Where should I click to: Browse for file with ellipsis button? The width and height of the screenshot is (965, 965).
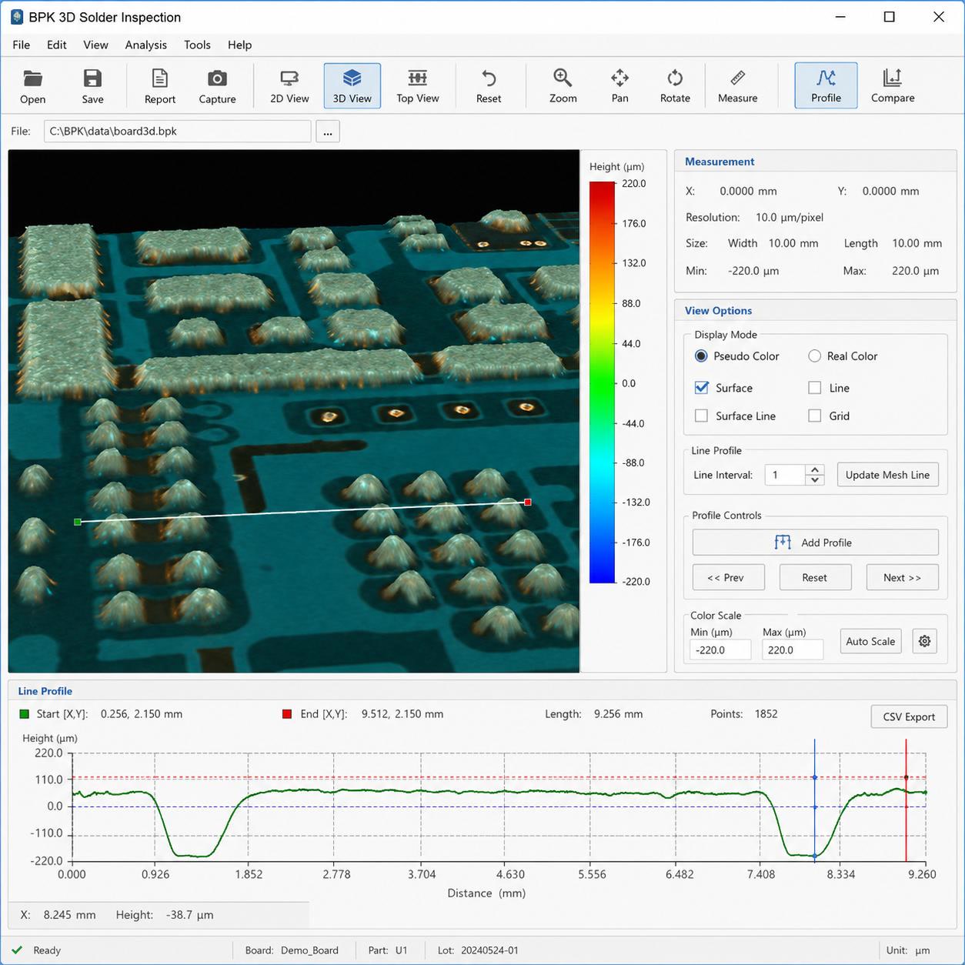(328, 132)
